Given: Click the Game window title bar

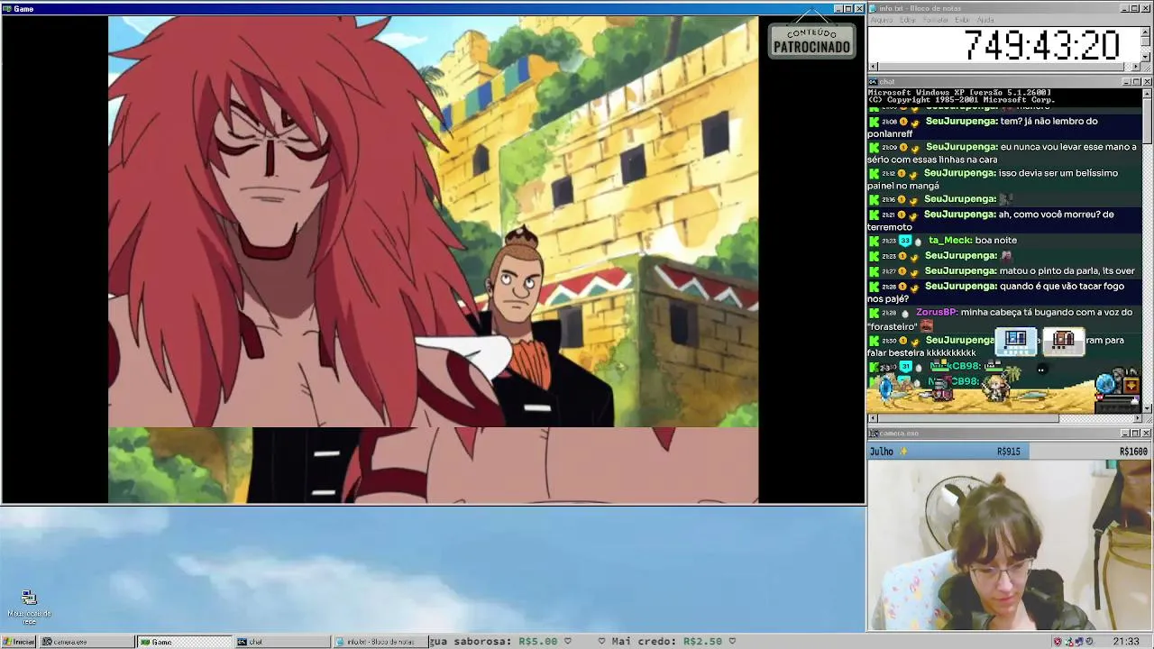Looking at the screenshot, I should [x=433, y=9].
